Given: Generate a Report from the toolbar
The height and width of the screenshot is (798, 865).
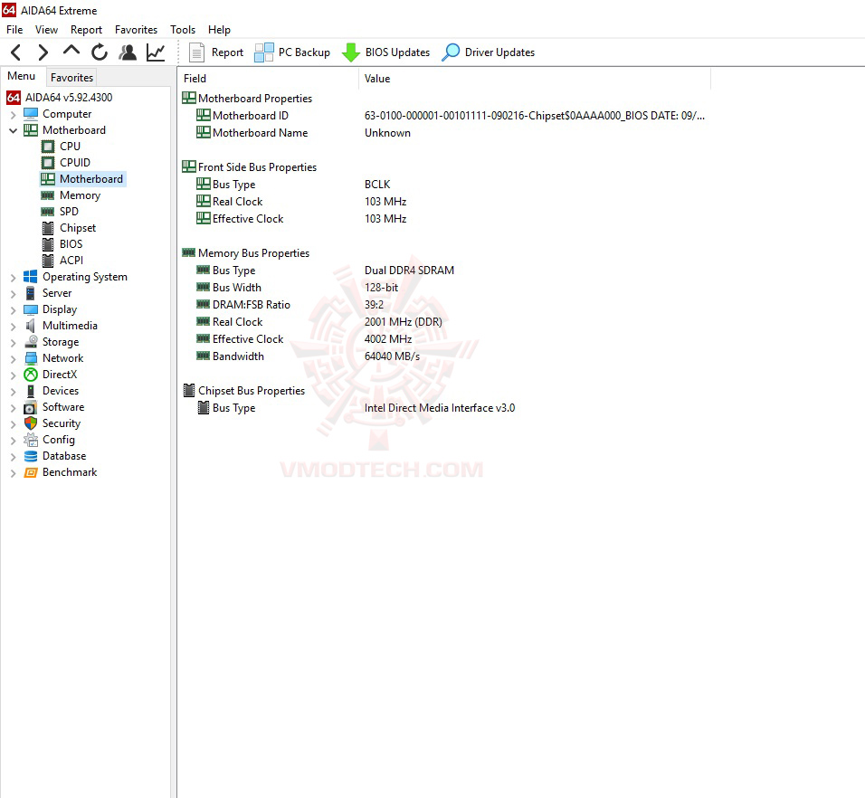Looking at the screenshot, I should (x=215, y=52).
